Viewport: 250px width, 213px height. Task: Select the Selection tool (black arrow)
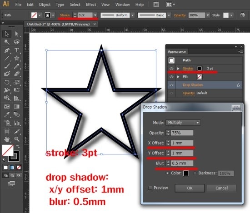7,34
